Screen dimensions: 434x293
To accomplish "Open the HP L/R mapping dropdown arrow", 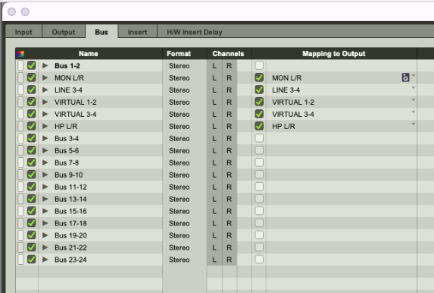I will click(414, 124).
